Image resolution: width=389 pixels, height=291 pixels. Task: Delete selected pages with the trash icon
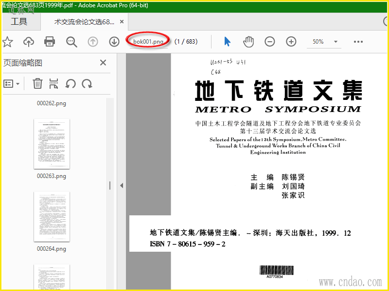click(x=37, y=83)
